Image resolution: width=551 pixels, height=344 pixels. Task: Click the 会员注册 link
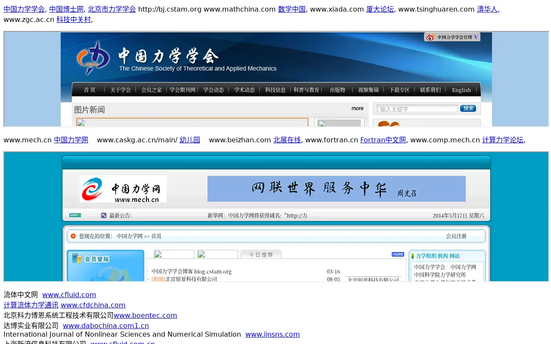pos(456,236)
